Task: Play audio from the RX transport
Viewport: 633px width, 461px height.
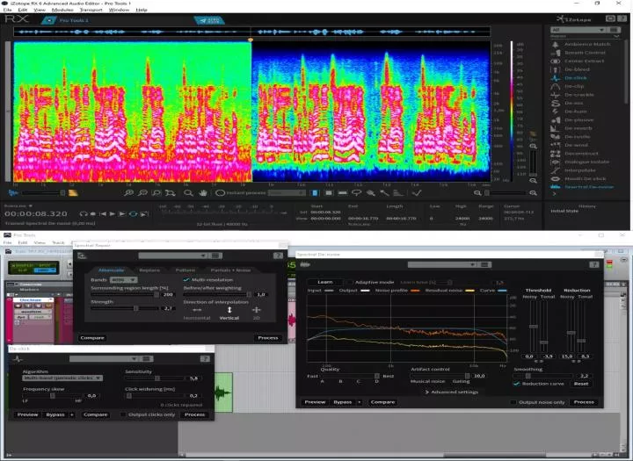Action: (x=113, y=213)
